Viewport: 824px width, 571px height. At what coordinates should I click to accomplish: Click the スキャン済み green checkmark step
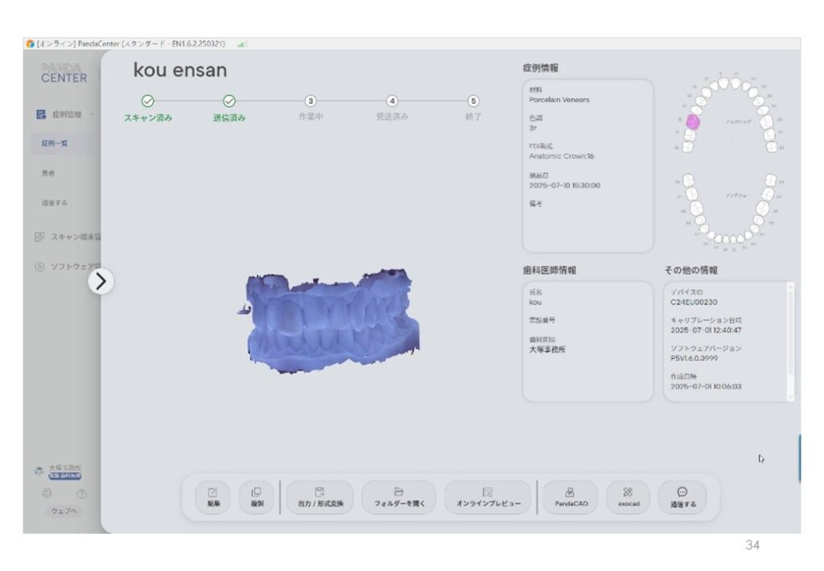147,101
